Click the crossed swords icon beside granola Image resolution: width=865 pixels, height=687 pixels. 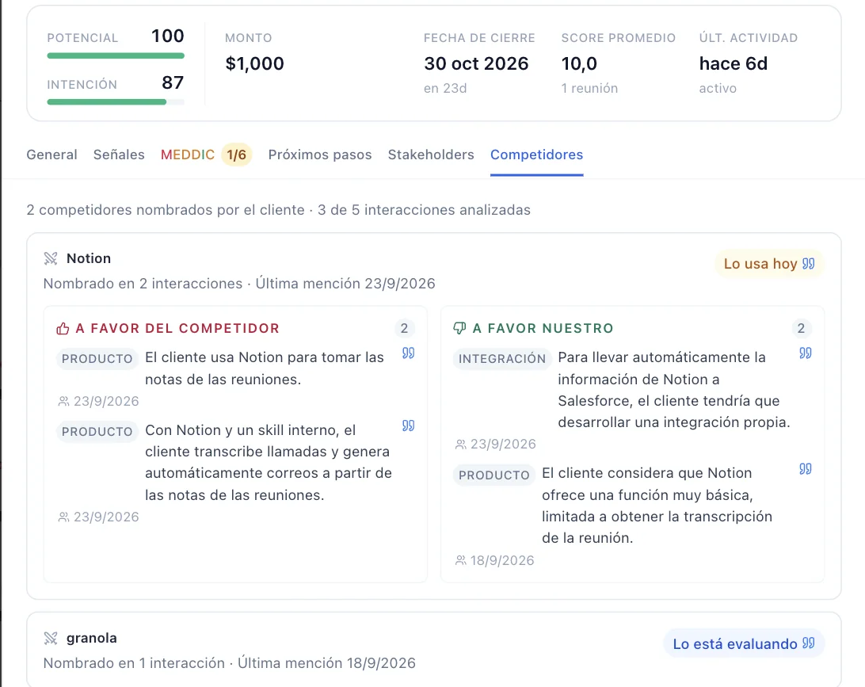pyautogui.click(x=51, y=639)
